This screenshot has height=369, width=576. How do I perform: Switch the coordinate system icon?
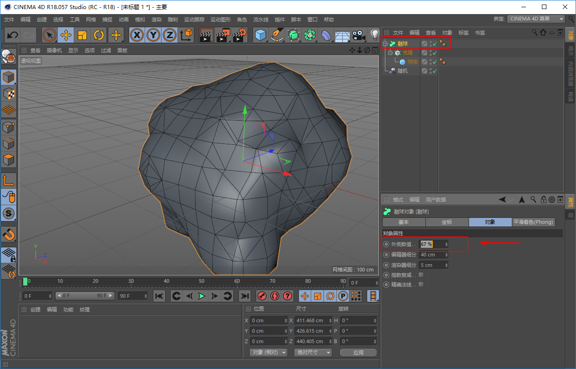click(x=186, y=35)
